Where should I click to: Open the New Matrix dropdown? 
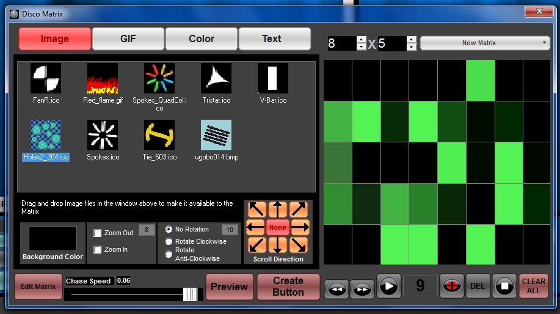[x=485, y=43]
